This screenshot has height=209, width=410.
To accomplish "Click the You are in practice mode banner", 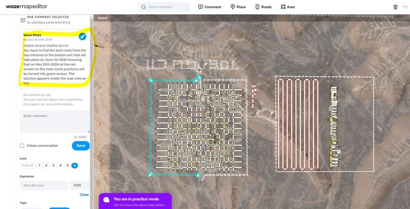I will click(135, 201).
